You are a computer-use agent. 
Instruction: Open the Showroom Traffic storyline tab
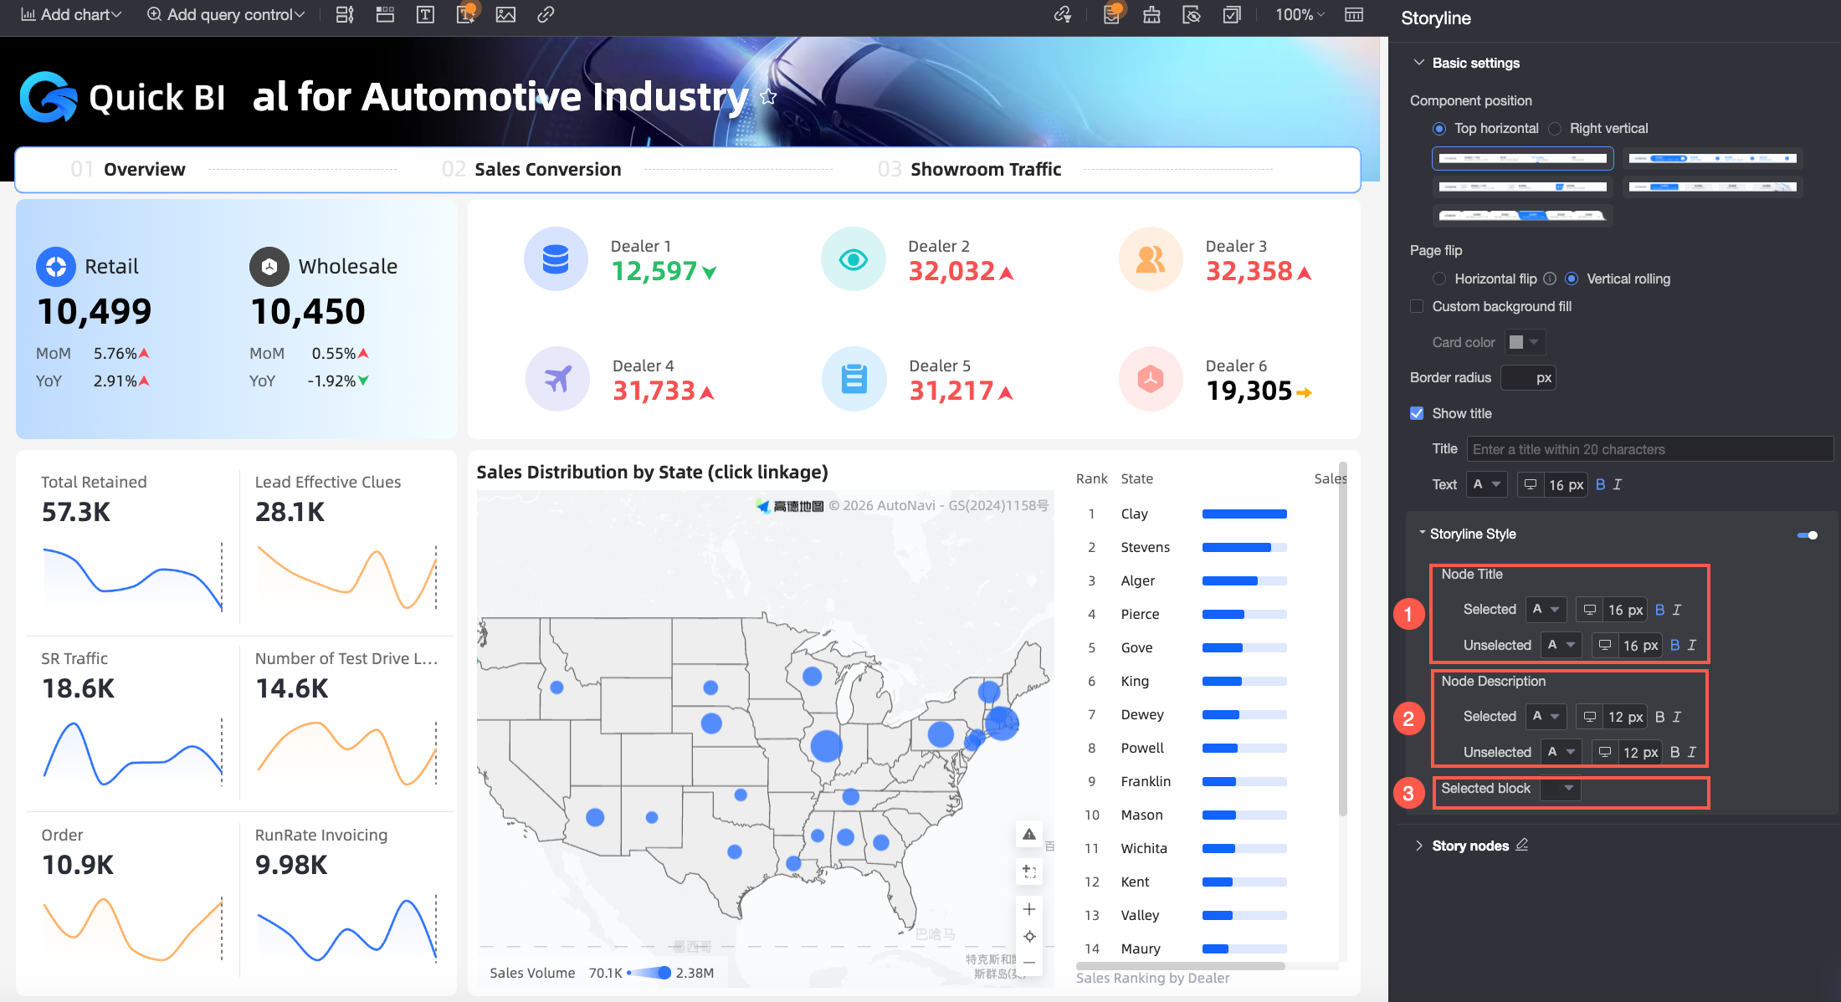[985, 170]
